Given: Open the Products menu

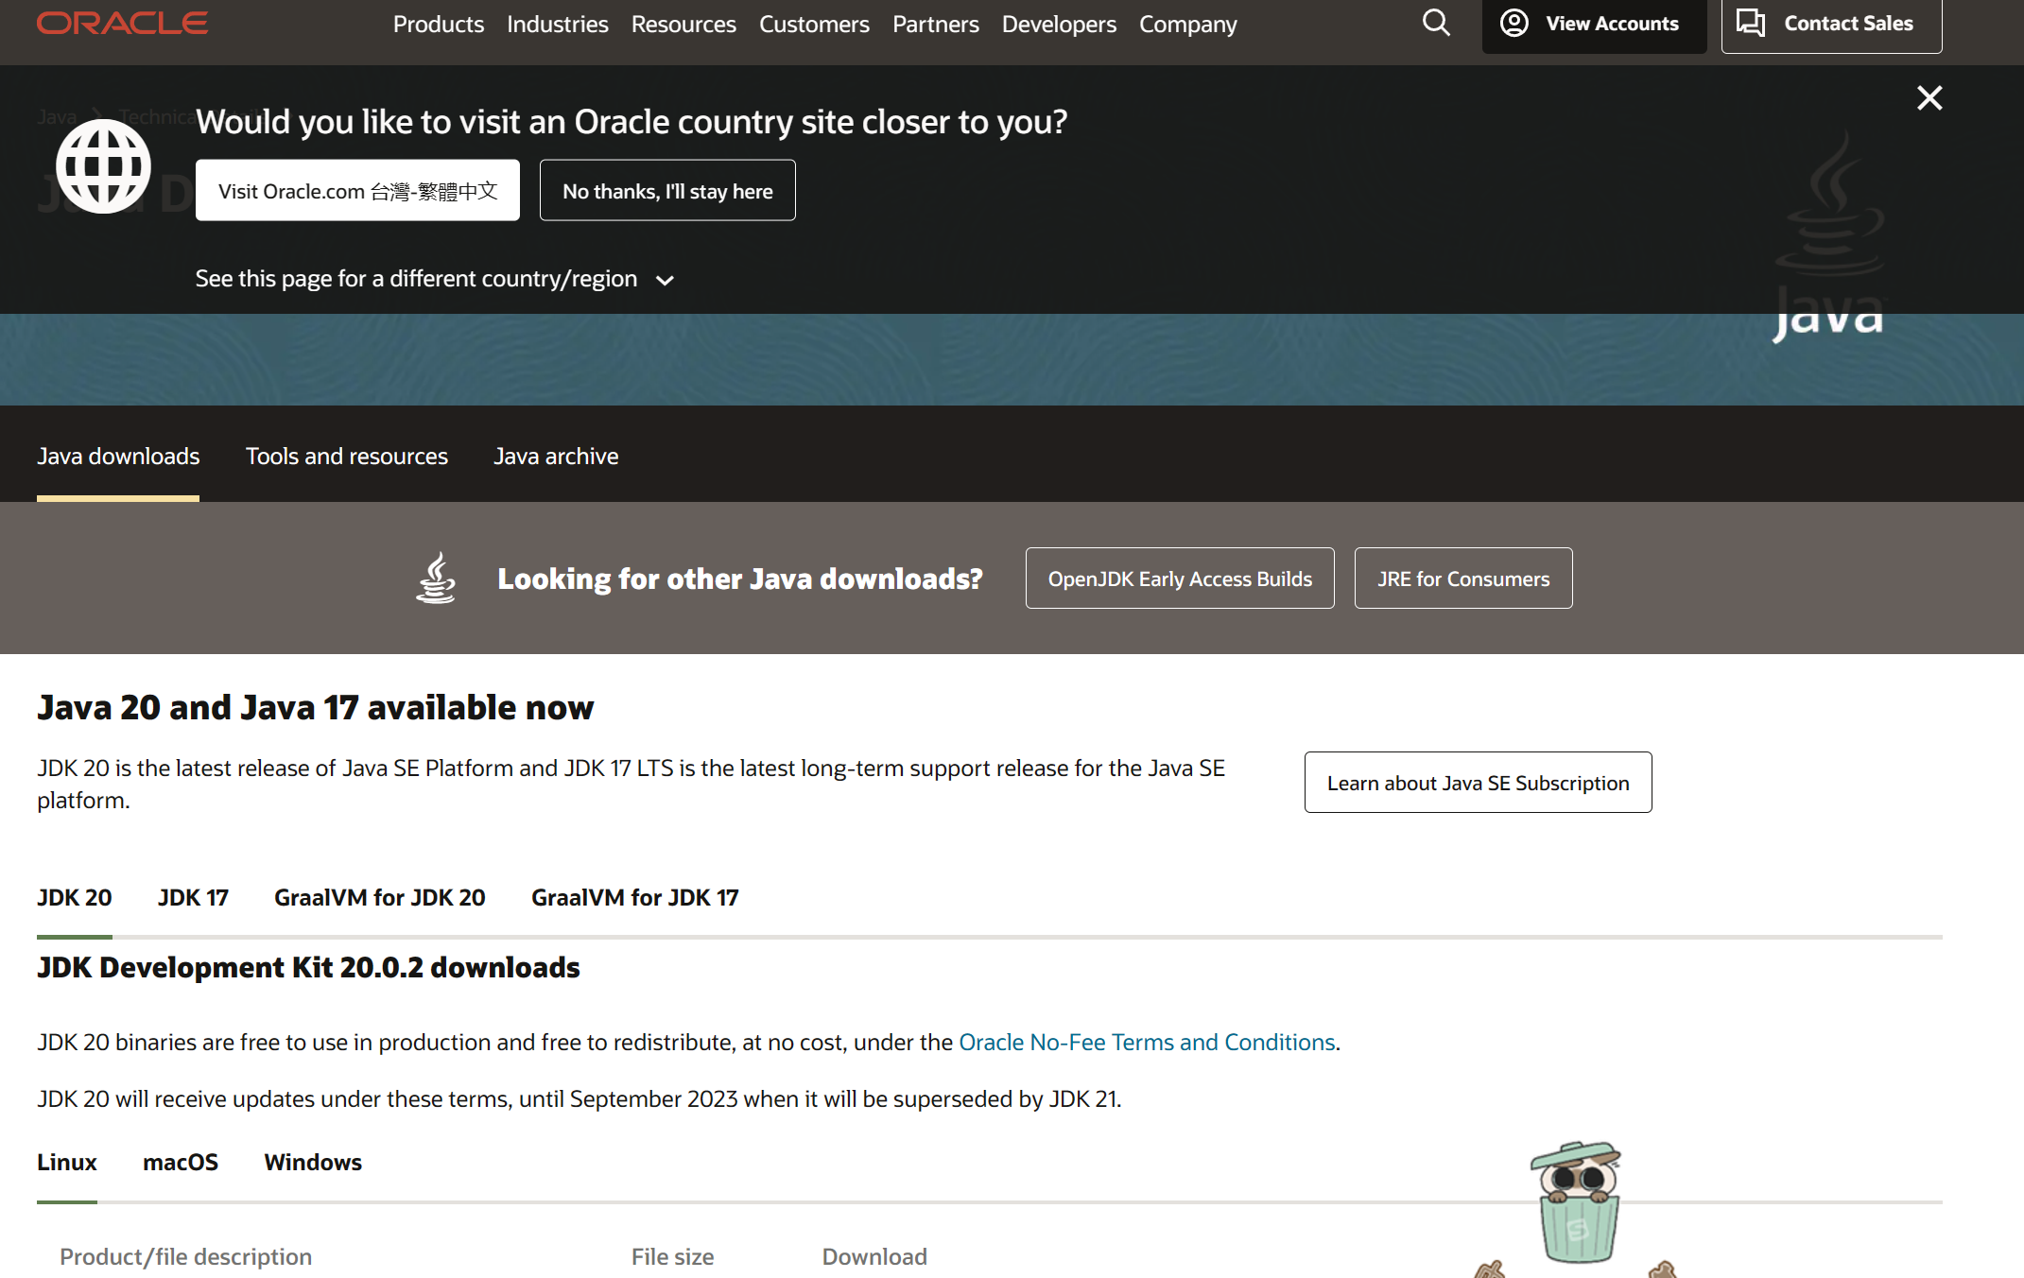Looking at the screenshot, I should click(x=438, y=25).
